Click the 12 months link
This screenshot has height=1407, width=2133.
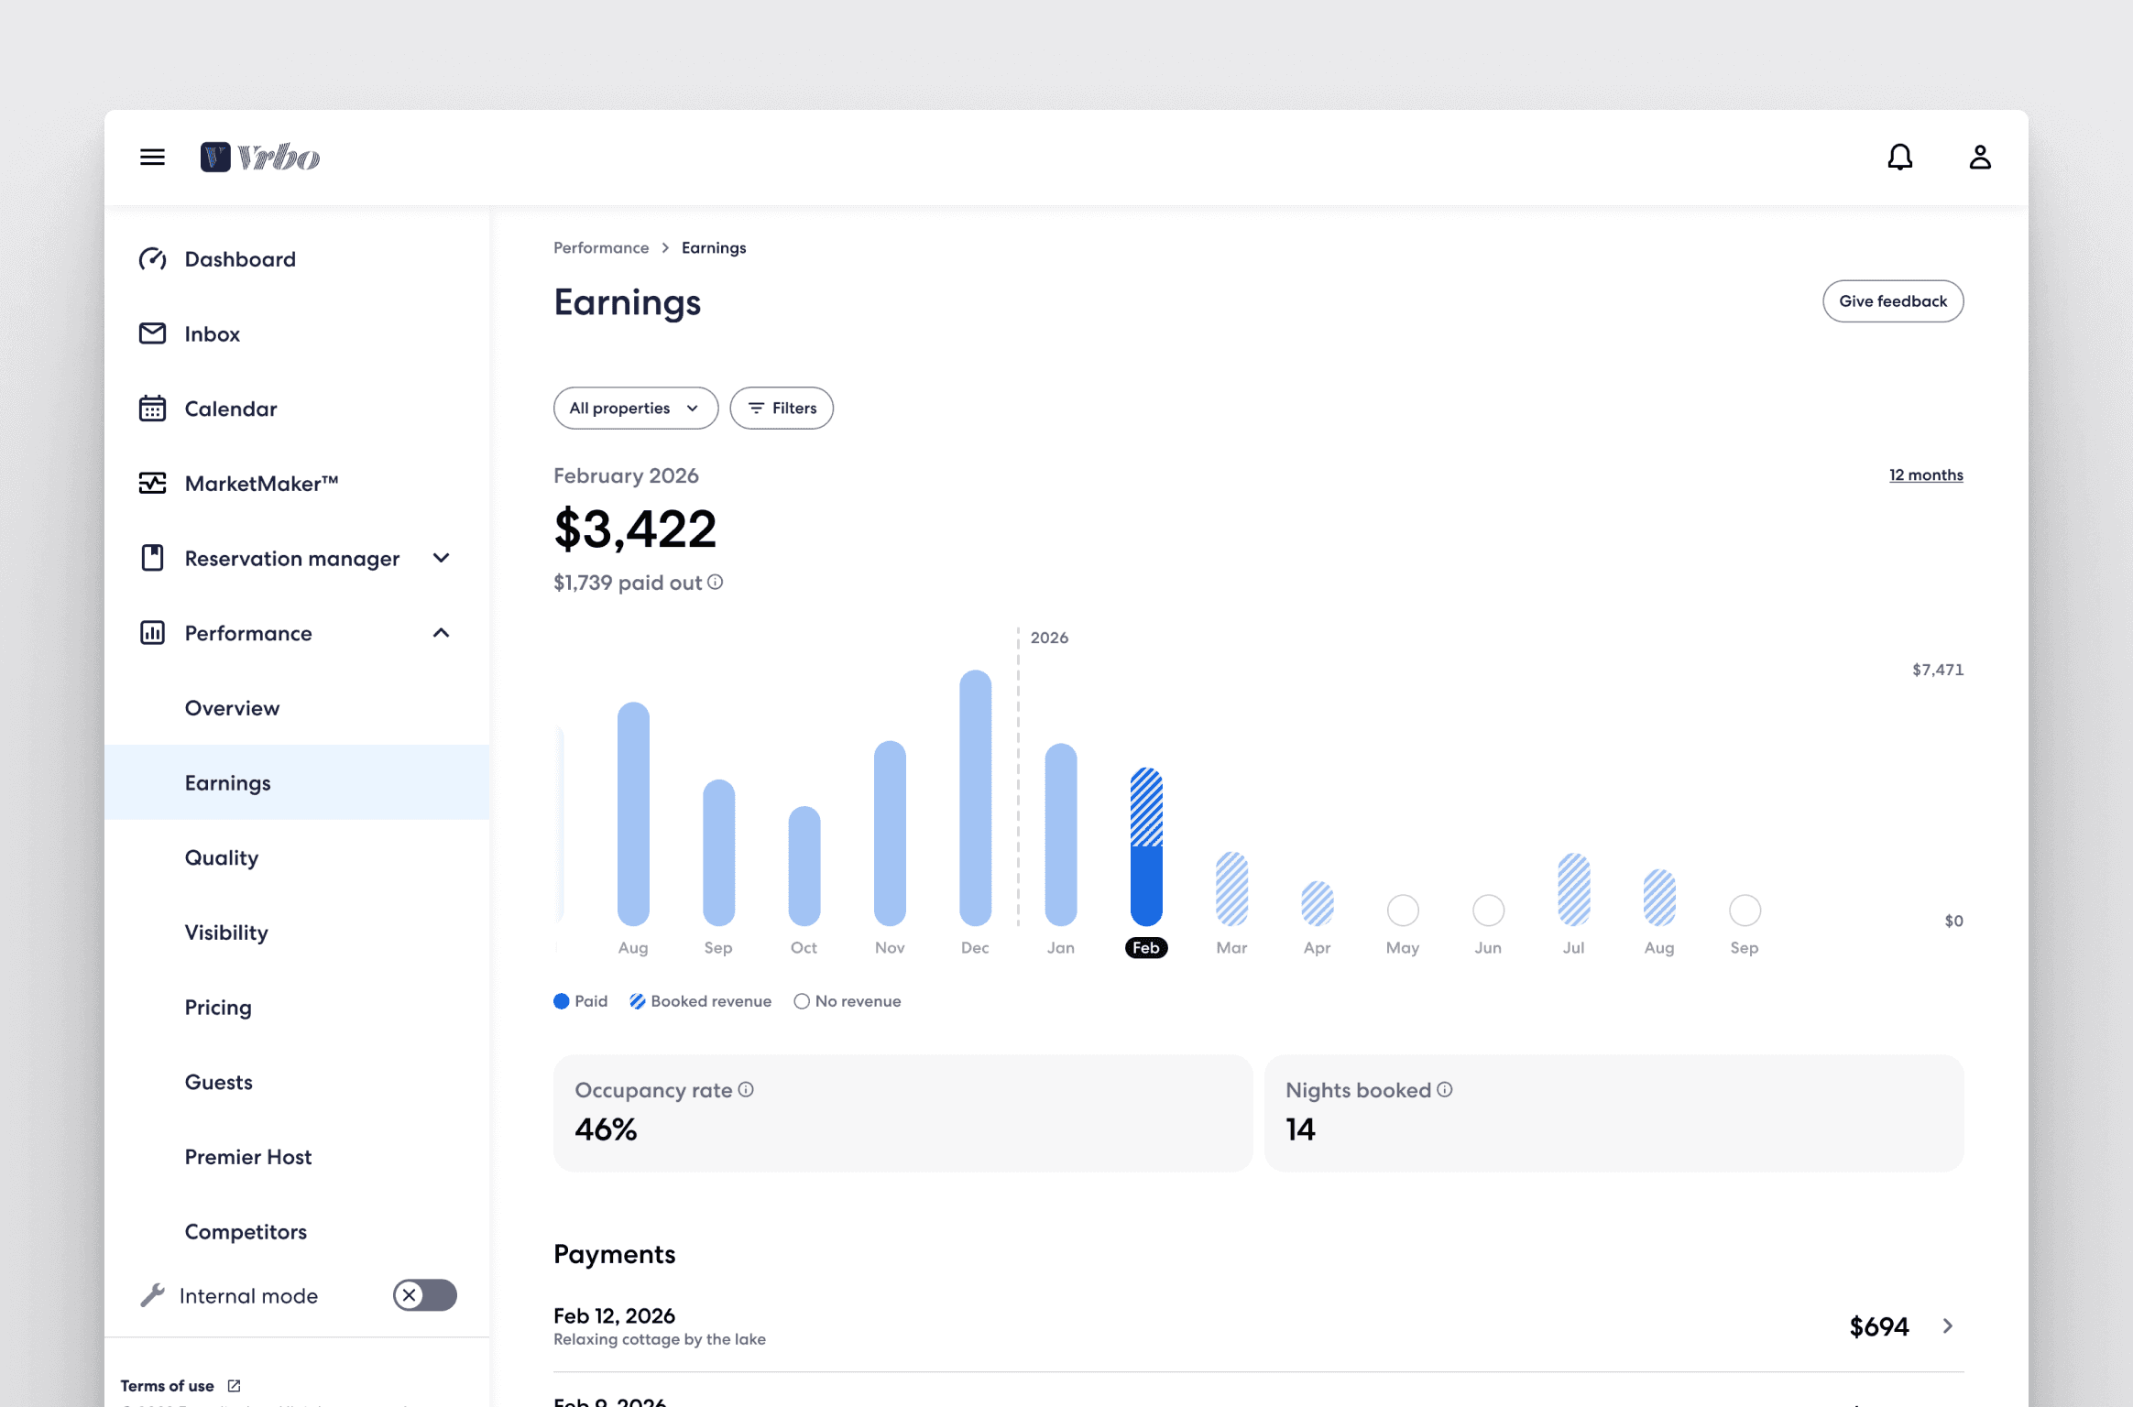[1925, 474]
